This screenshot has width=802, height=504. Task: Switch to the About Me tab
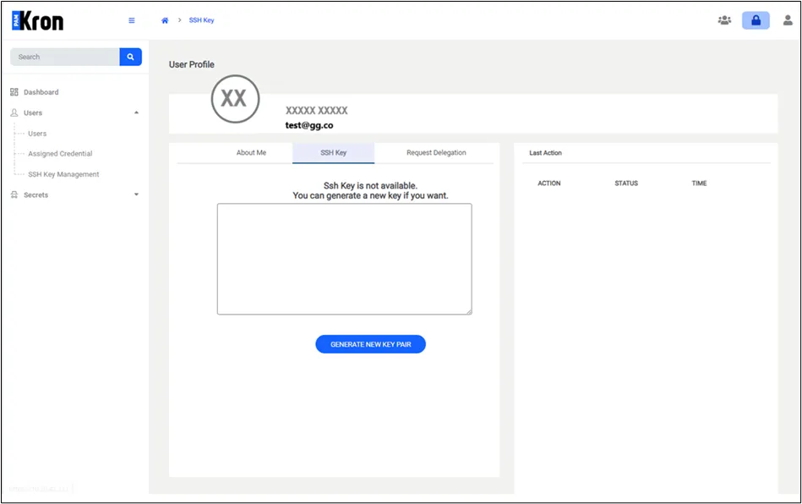251,152
